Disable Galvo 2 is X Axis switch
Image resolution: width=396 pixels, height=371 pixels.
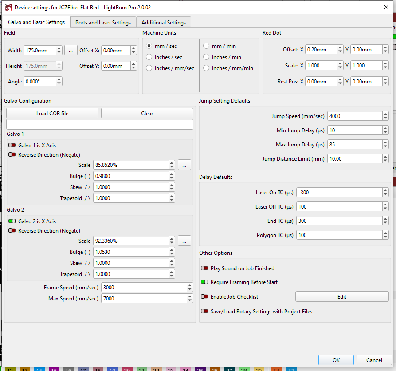pos(12,221)
